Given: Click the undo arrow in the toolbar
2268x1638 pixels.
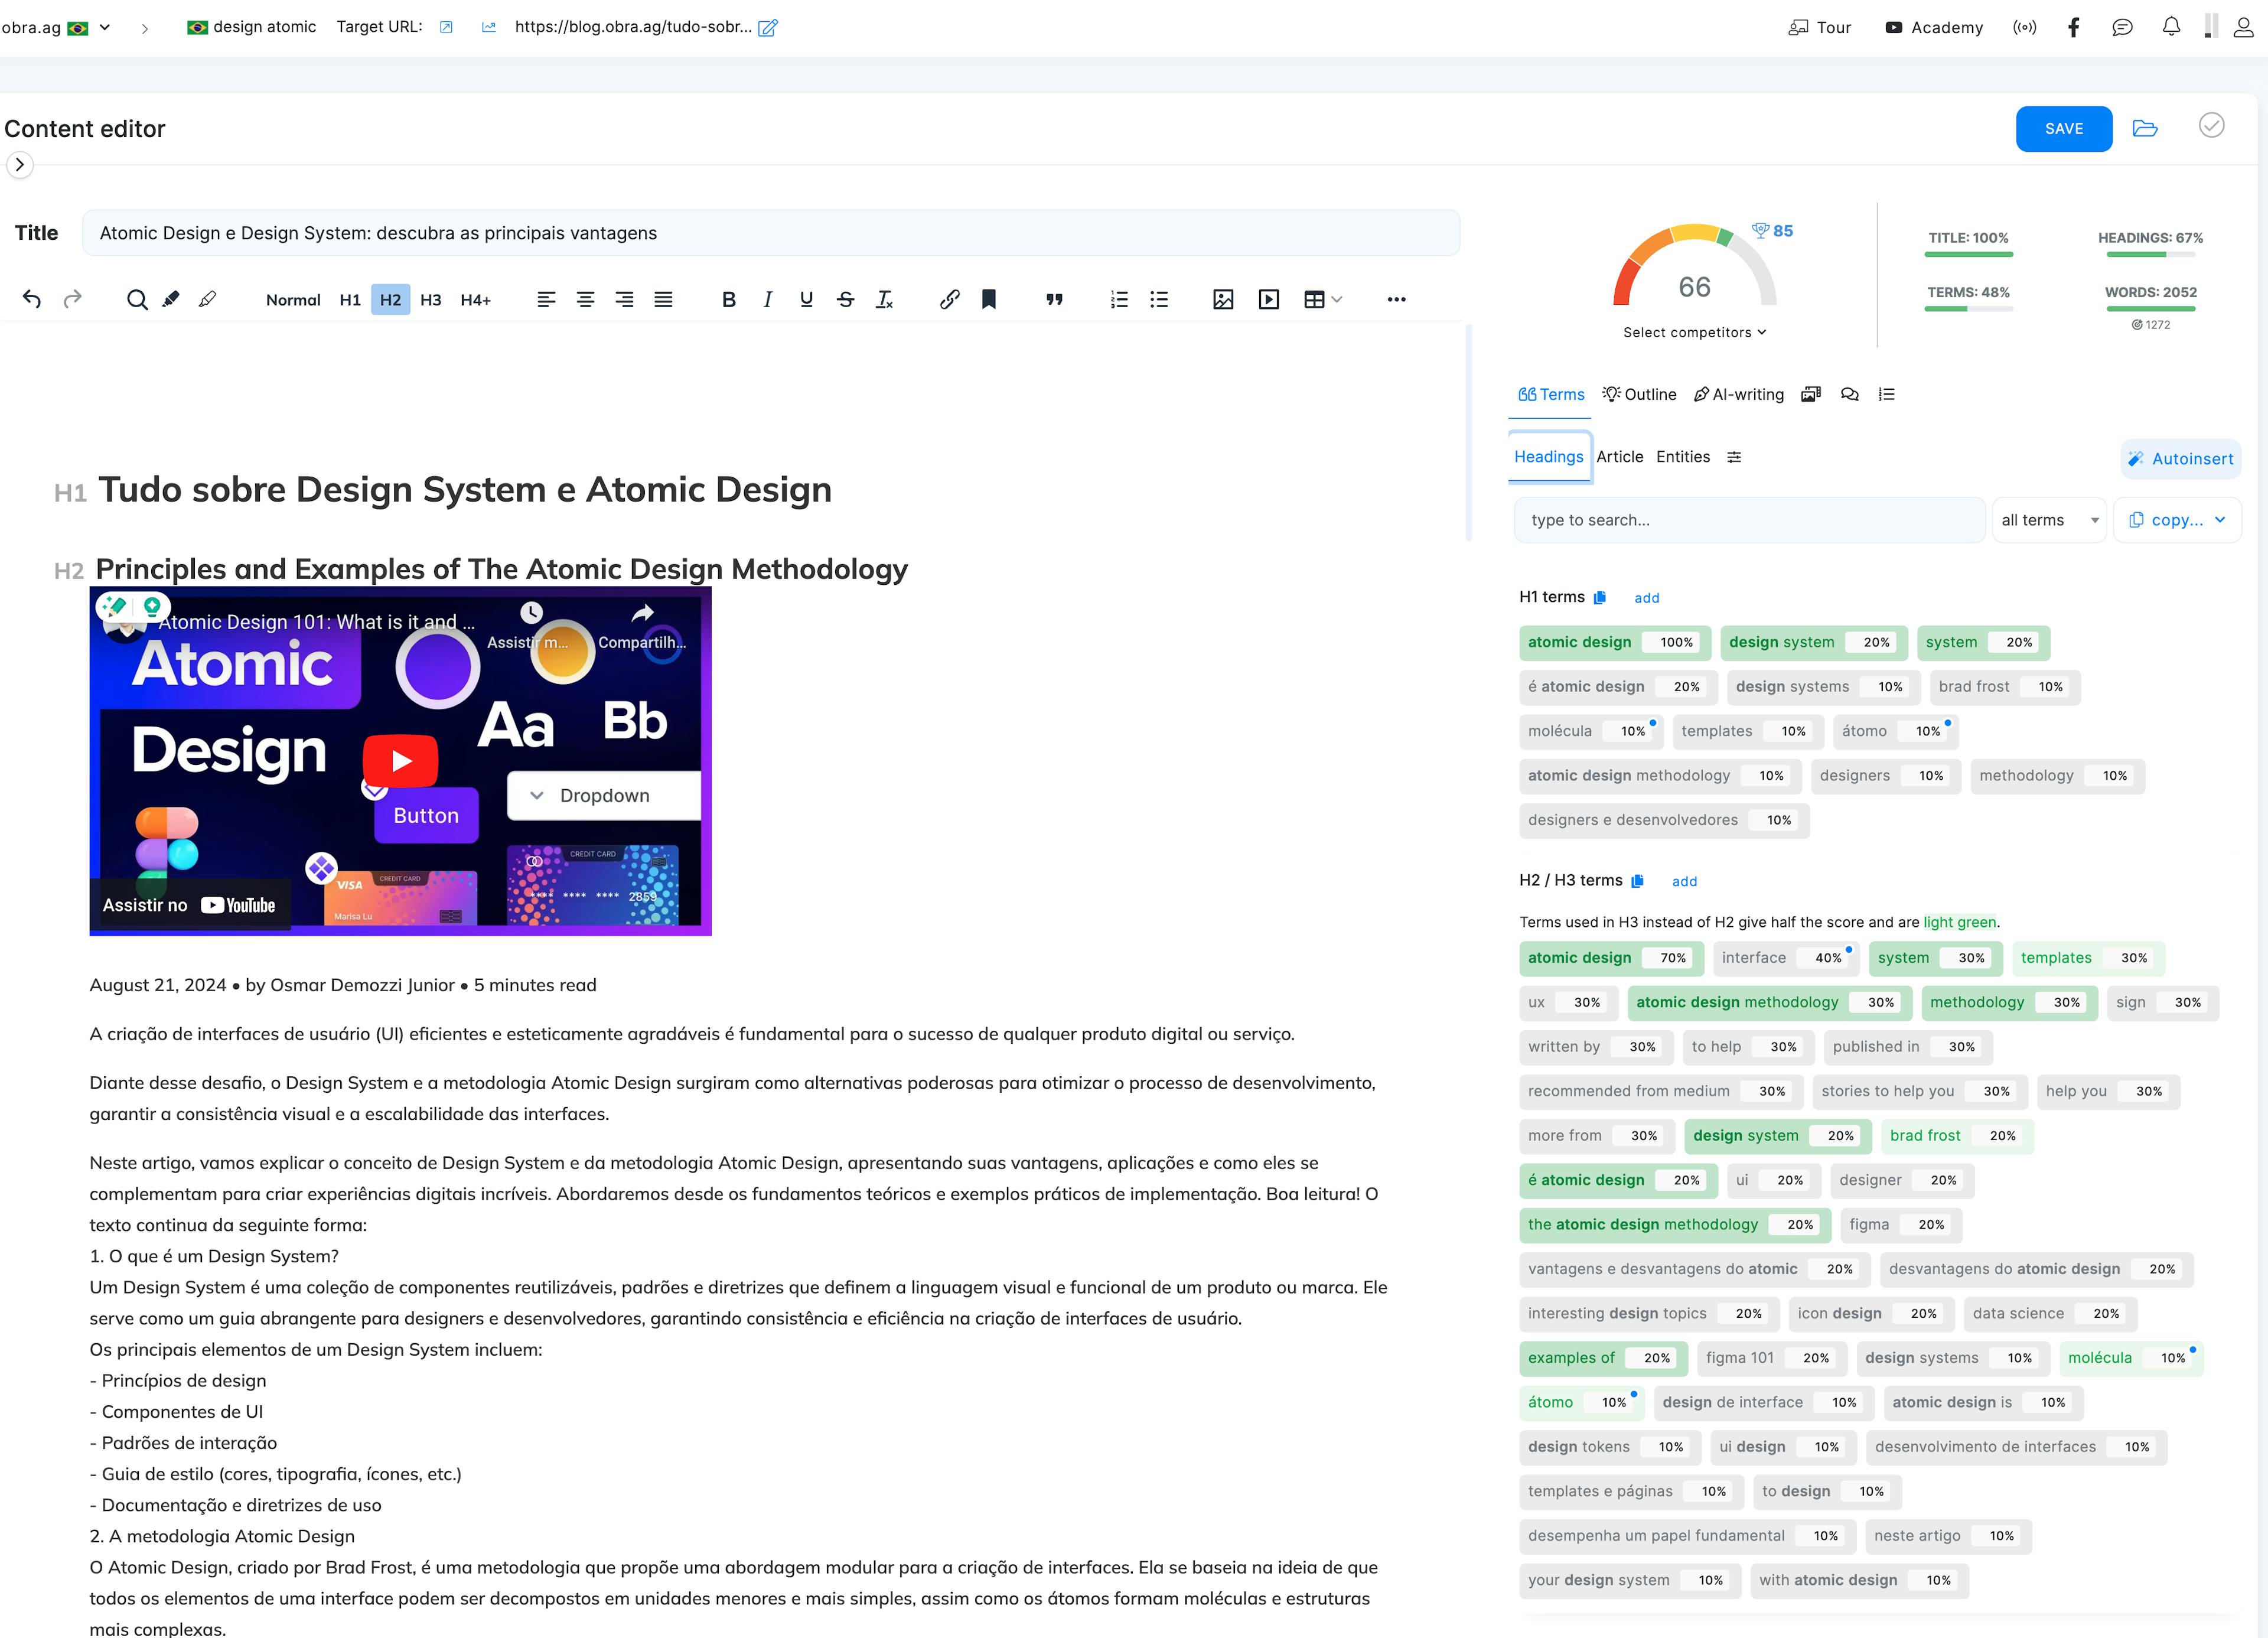Looking at the screenshot, I should coord(31,299).
